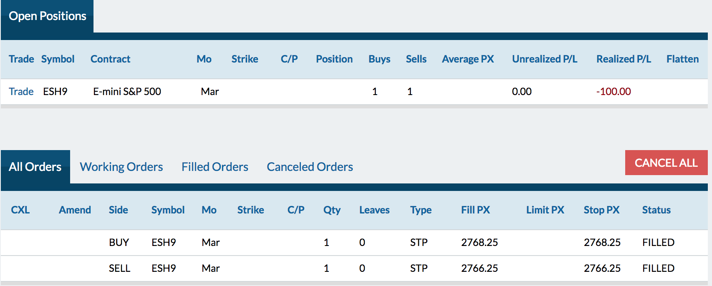Screen dimensions: 712x286
Task: Click the -100.00 realized P/L value
Action: (613, 91)
